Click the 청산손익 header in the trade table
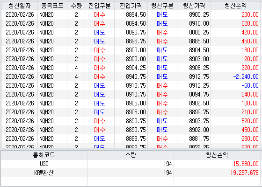The height and width of the screenshot is (187, 262). click(236, 6)
